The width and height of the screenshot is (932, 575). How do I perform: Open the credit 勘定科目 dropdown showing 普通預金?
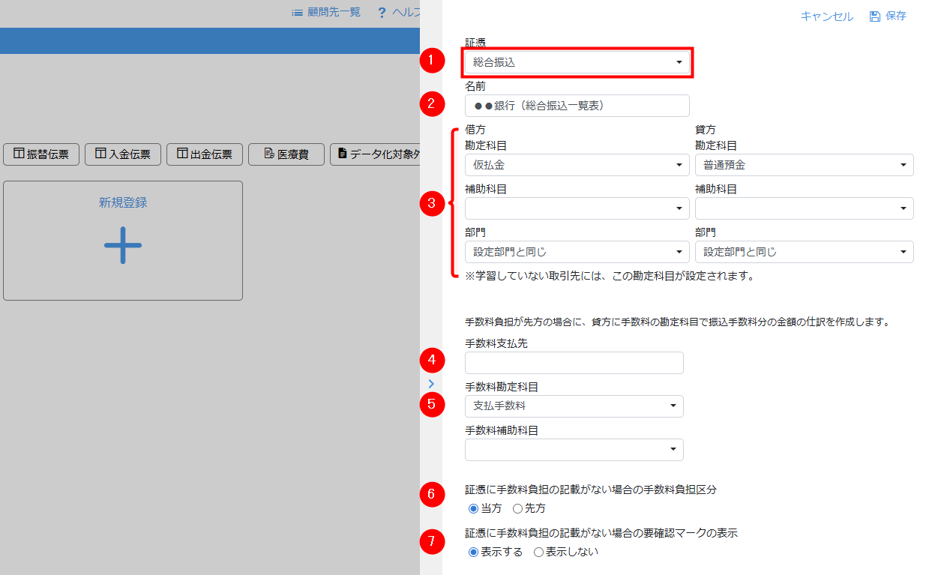coord(804,165)
